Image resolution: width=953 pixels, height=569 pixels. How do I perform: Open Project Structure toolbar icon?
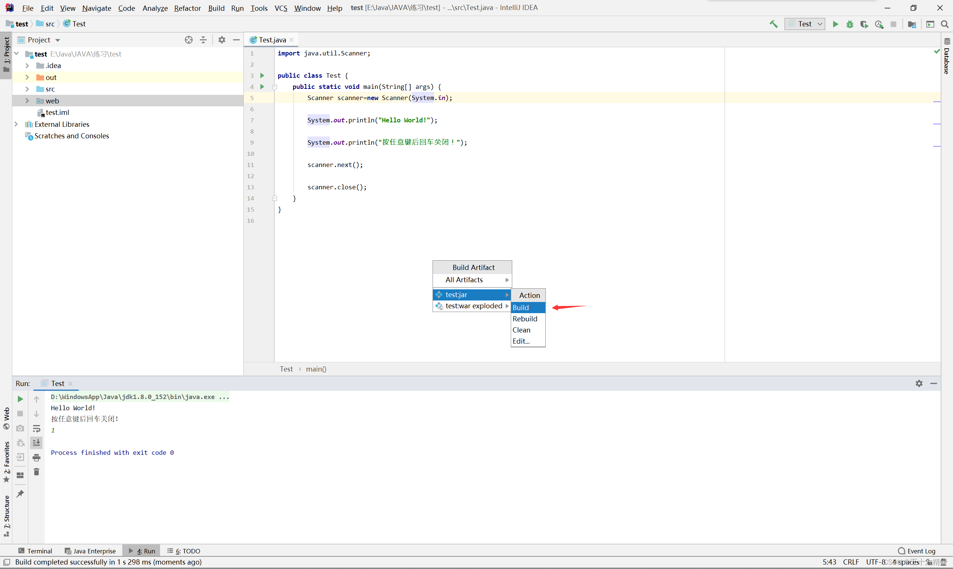pos(912,24)
